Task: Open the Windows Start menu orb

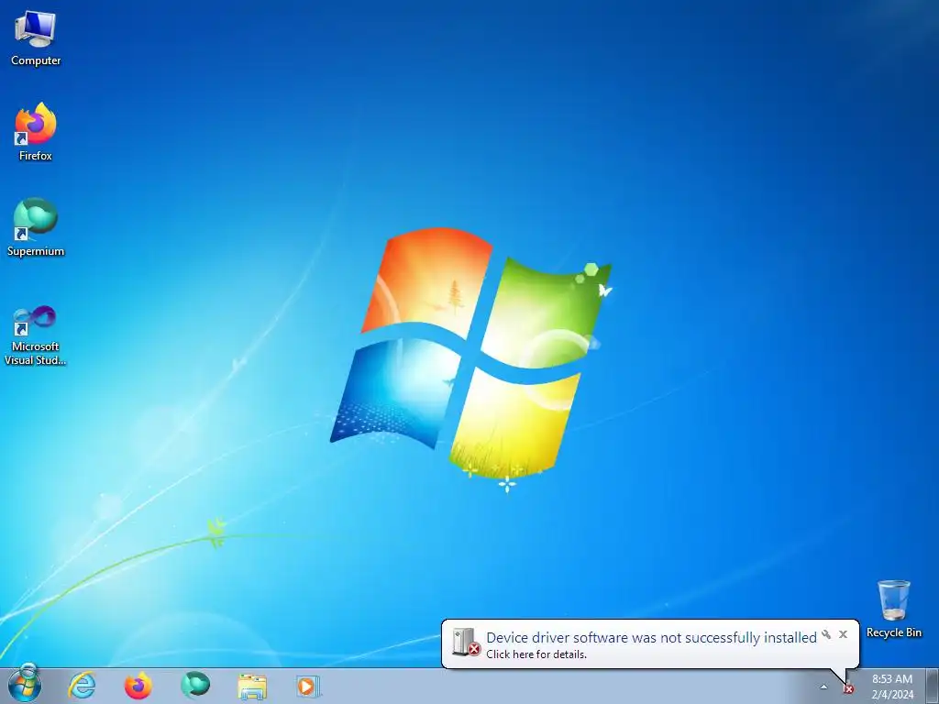Action: tap(25, 684)
